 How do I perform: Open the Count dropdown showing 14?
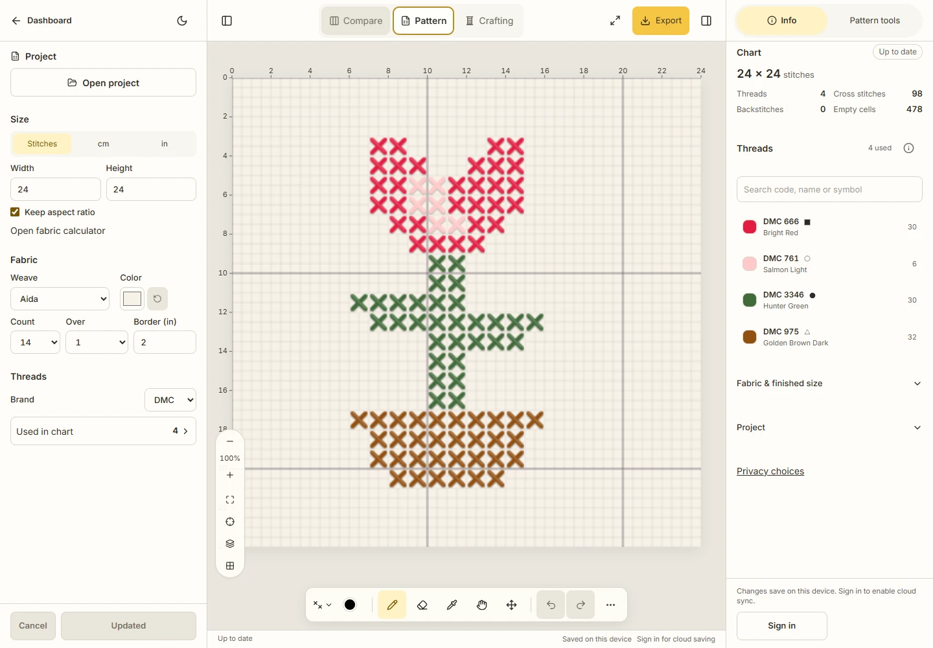[36, 342]
